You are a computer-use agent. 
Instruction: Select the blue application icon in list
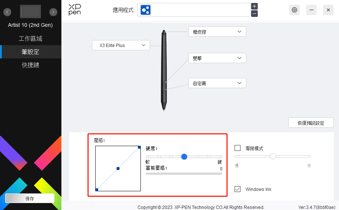point(146,10)
